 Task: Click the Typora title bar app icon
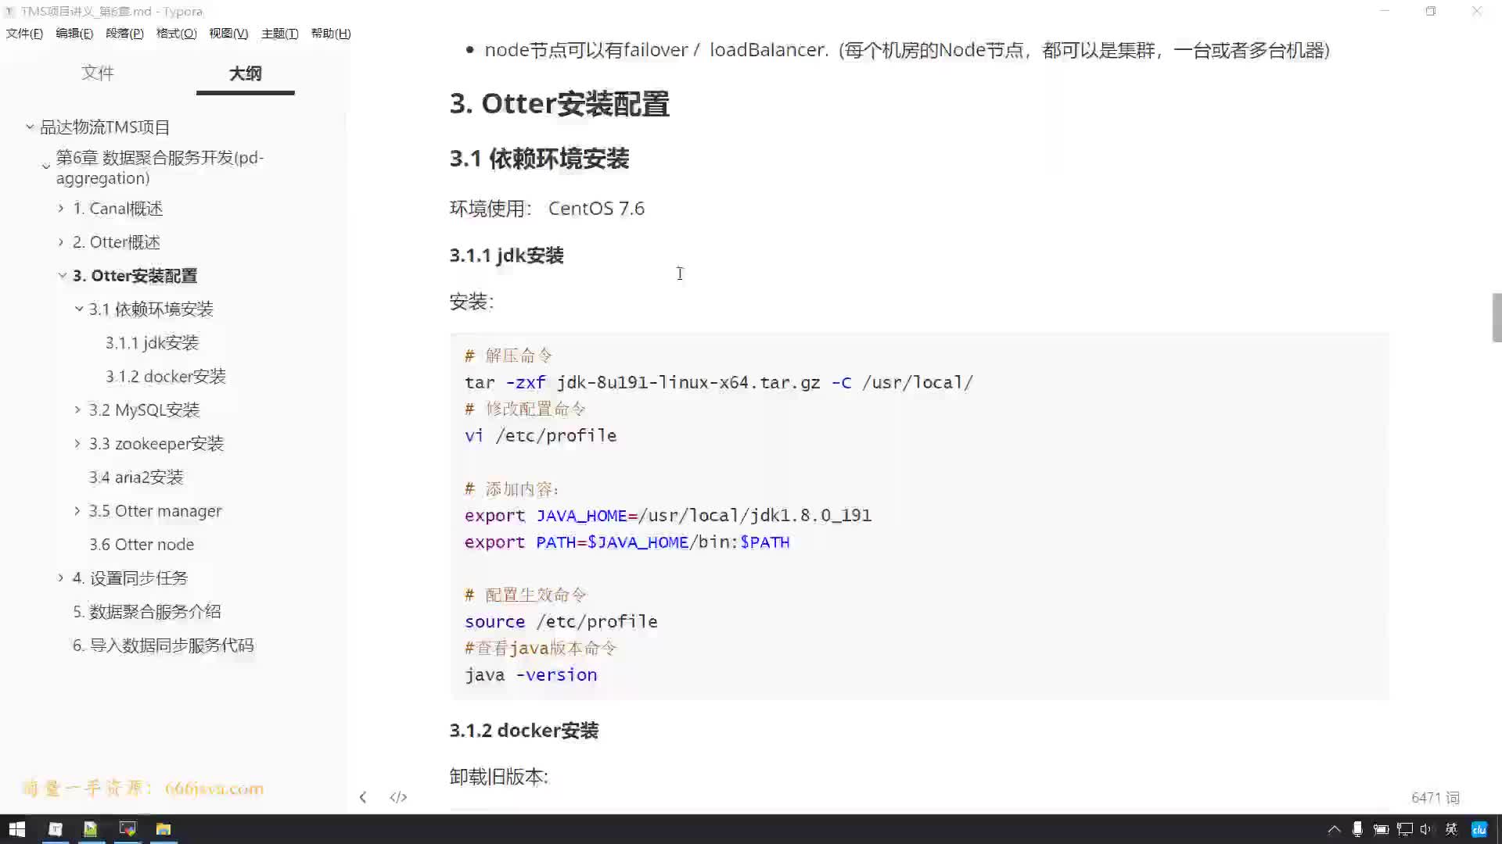coord(10,12)
